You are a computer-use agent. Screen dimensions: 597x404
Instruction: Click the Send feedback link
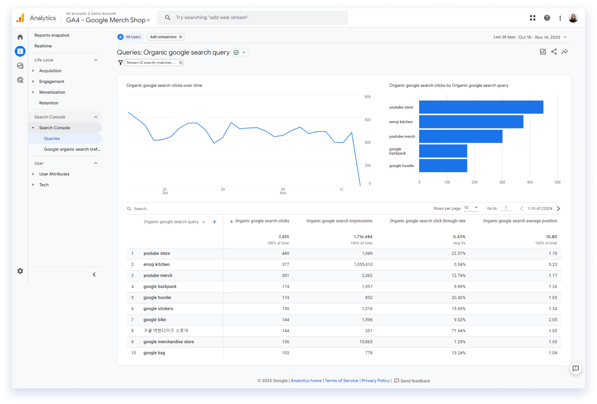point(412,381)
